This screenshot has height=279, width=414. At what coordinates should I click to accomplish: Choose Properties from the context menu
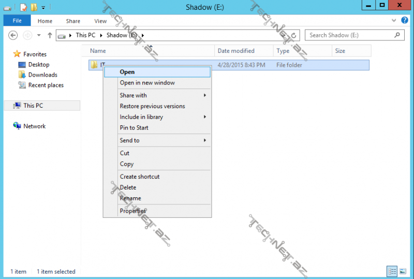point(133,211)
